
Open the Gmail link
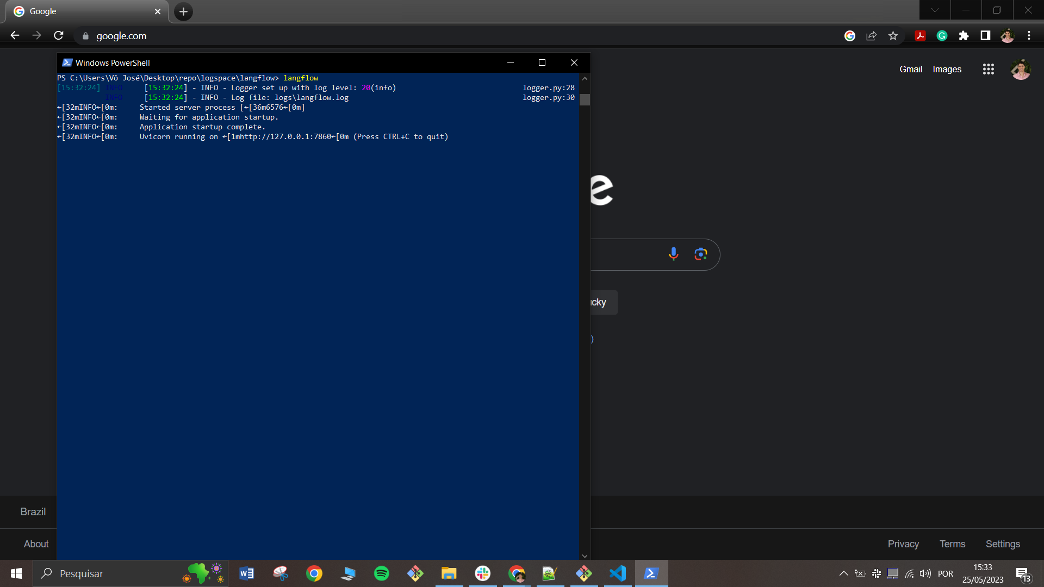click(x=910, y=69)
